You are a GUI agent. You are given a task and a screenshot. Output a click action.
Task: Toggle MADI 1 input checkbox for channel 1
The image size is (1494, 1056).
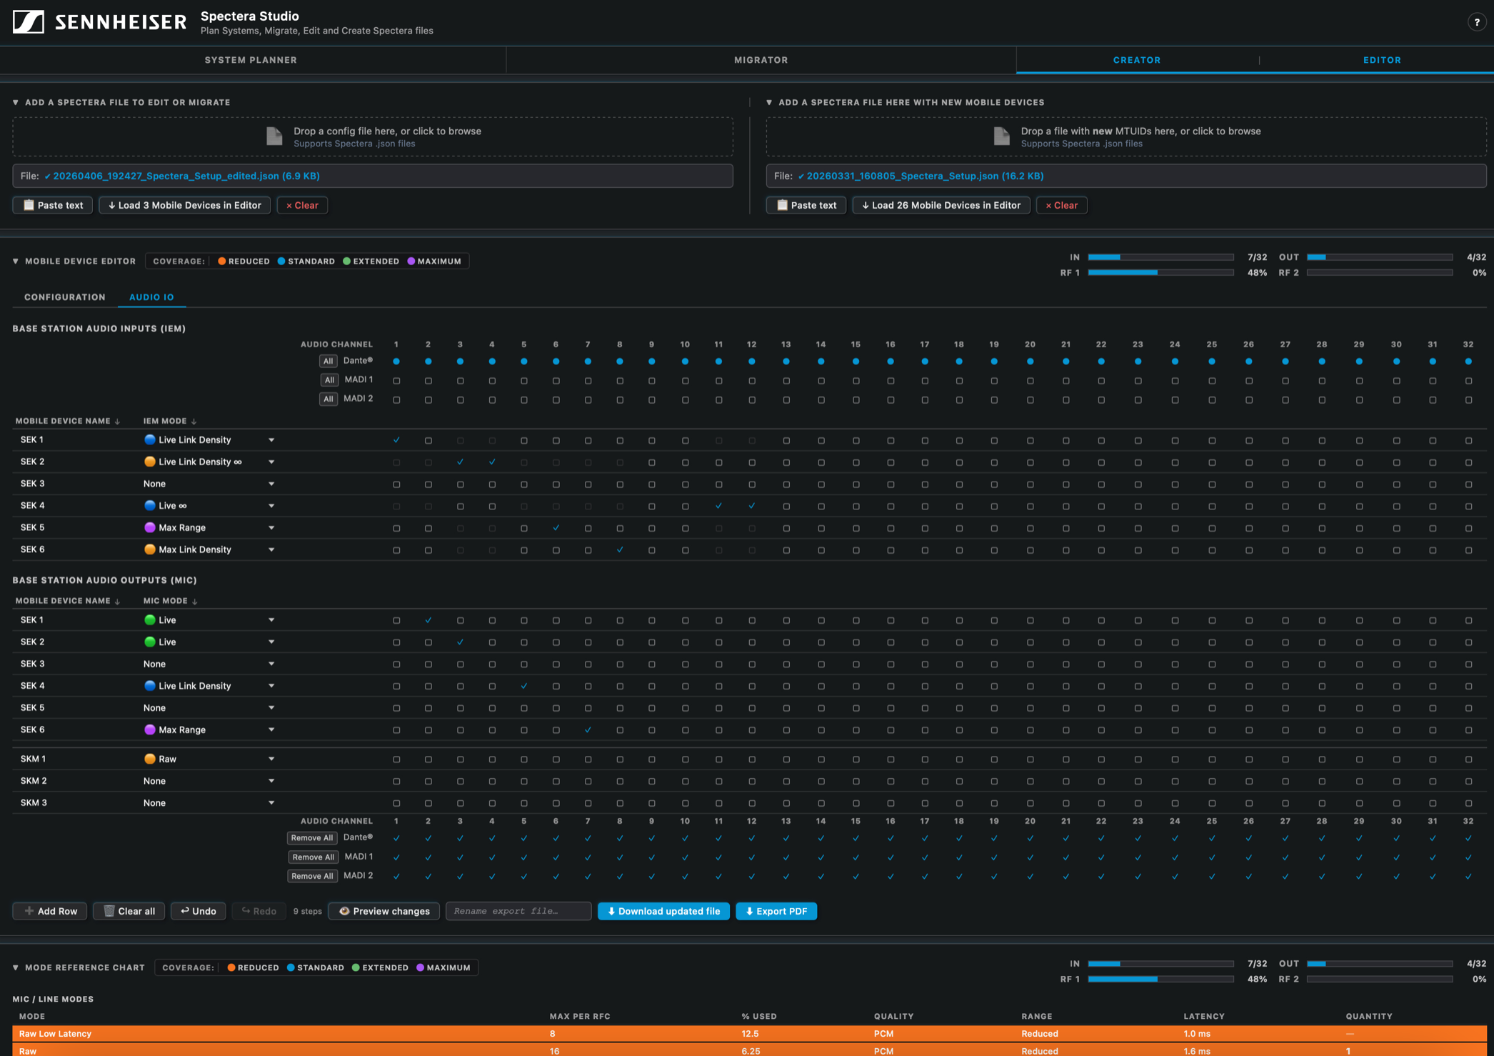396,381
